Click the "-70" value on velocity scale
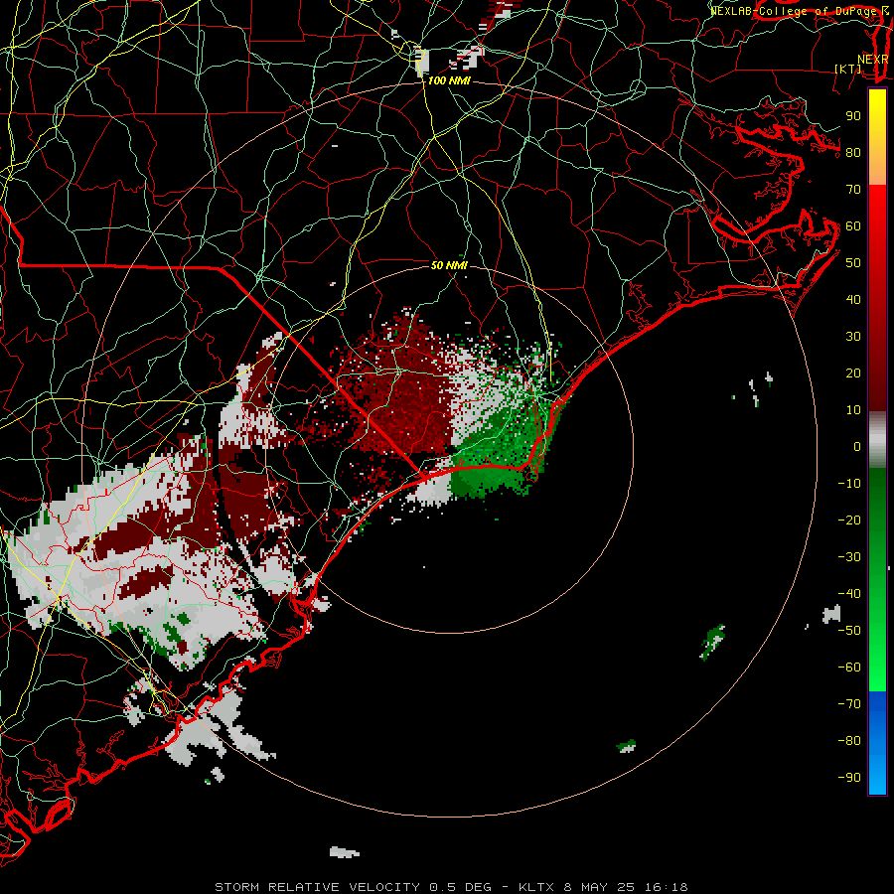The image size is (894, 894). click(849, 704)
